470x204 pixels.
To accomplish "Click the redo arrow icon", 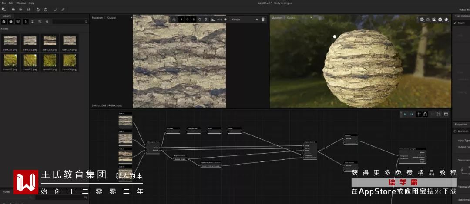I will click(x=46, y=10).
